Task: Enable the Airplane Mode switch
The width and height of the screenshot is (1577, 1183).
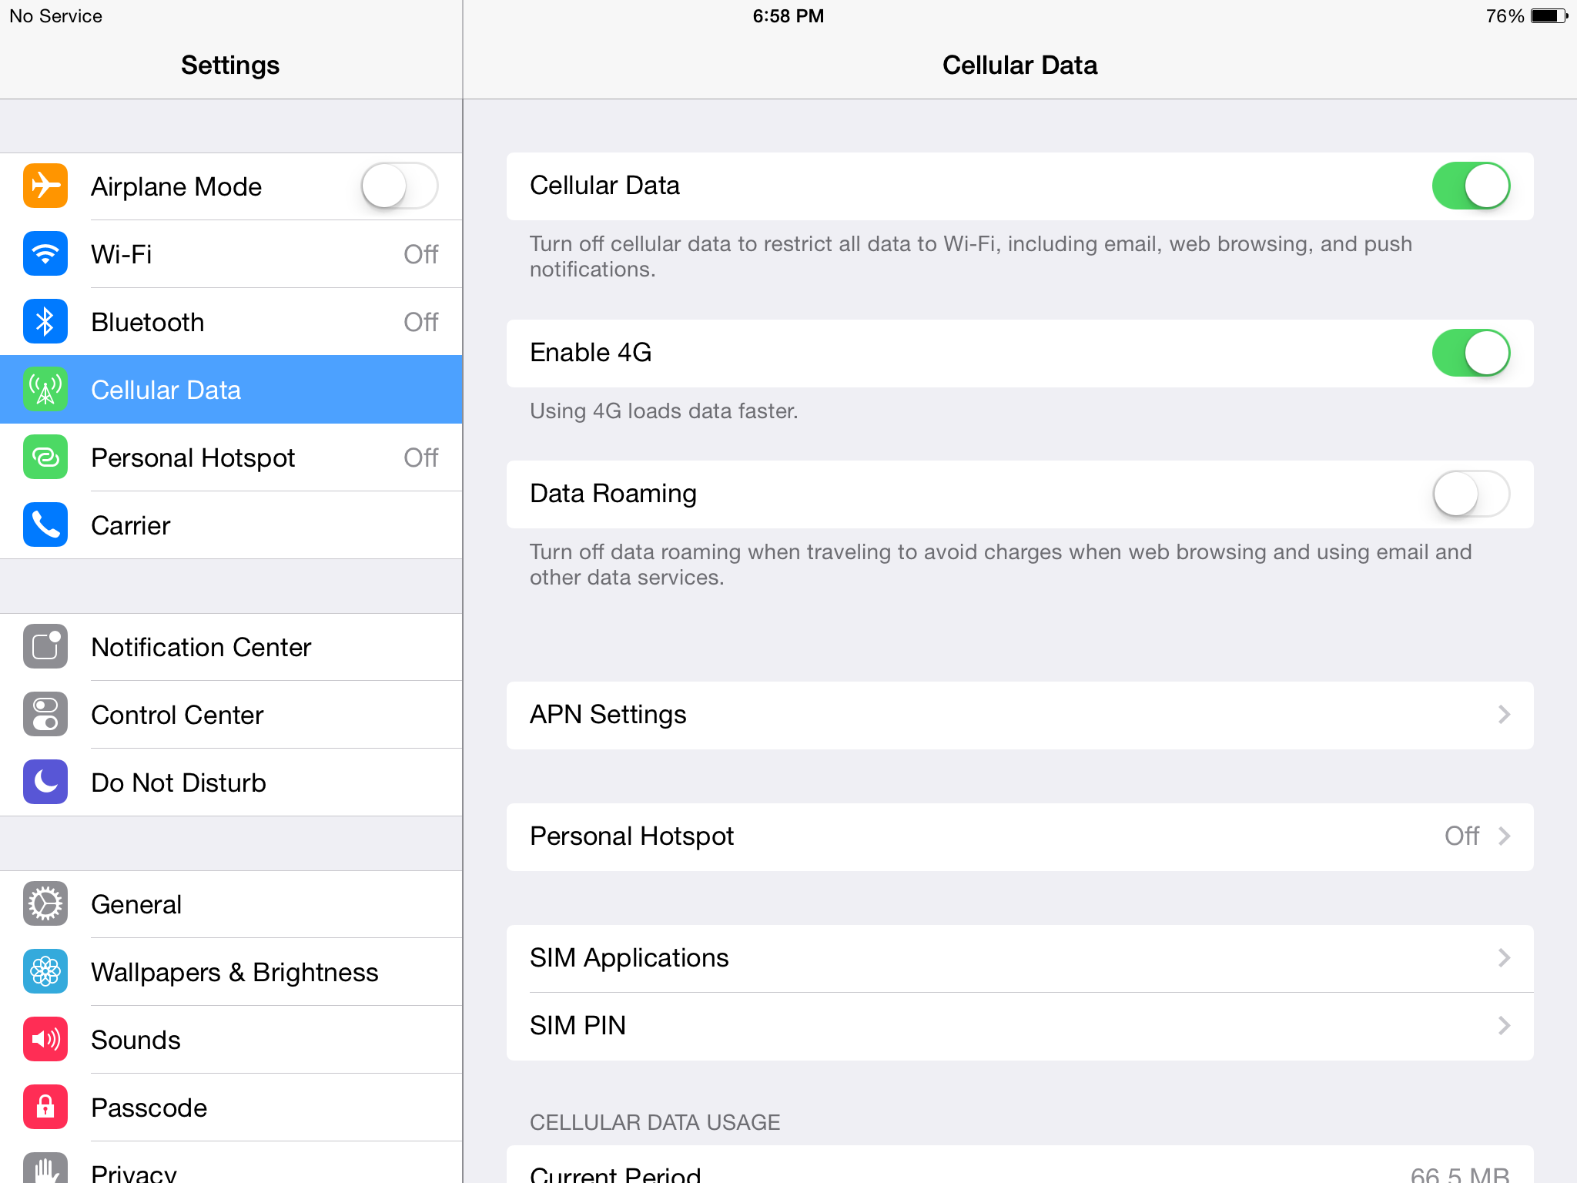Action: coord(399,186)
